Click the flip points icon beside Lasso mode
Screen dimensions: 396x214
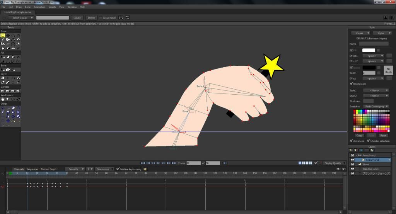121,18
